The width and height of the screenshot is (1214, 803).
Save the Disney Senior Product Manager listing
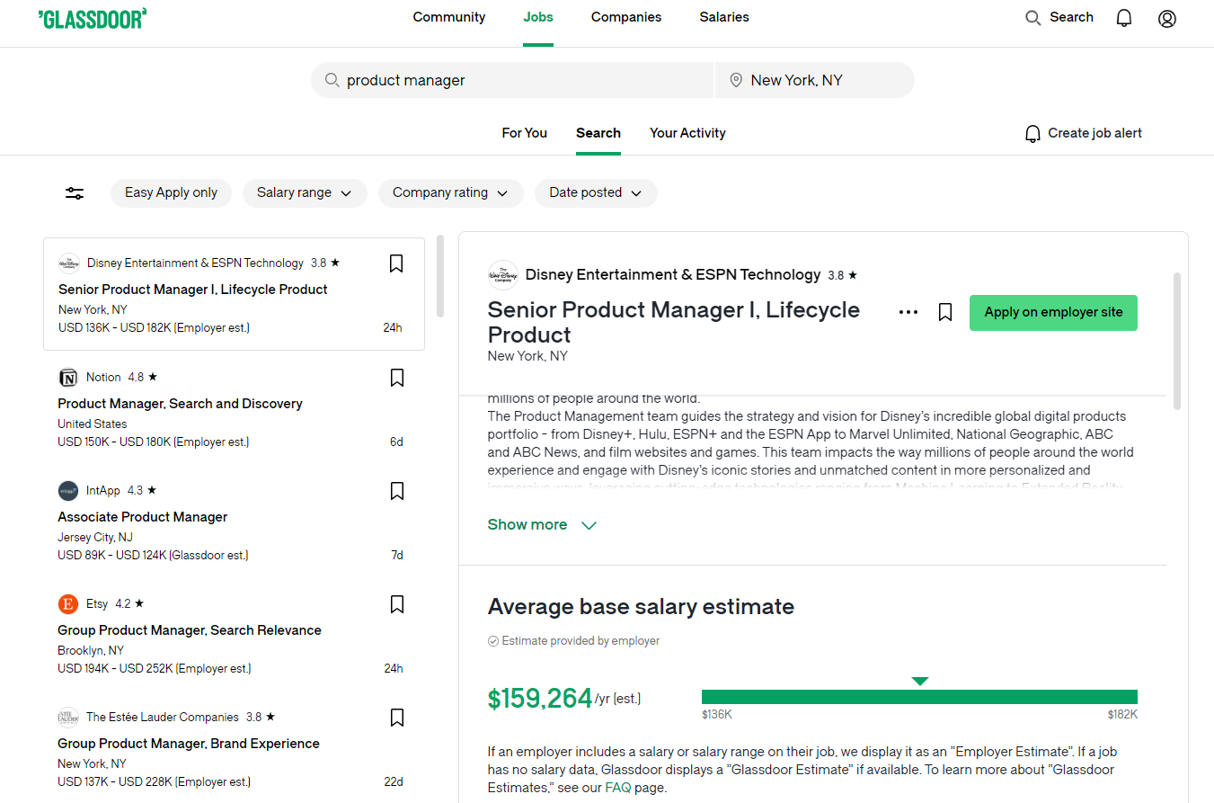tap(396, 263)
